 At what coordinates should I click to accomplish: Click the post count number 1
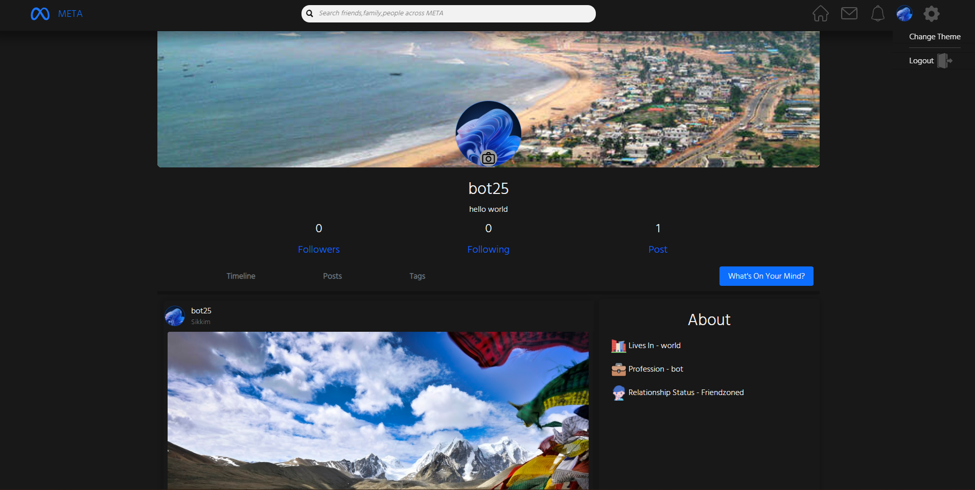coord(658,228)
